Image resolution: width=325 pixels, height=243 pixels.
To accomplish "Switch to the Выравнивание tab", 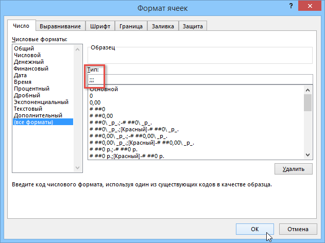I will pyautogui.click(x=60, y=26).
